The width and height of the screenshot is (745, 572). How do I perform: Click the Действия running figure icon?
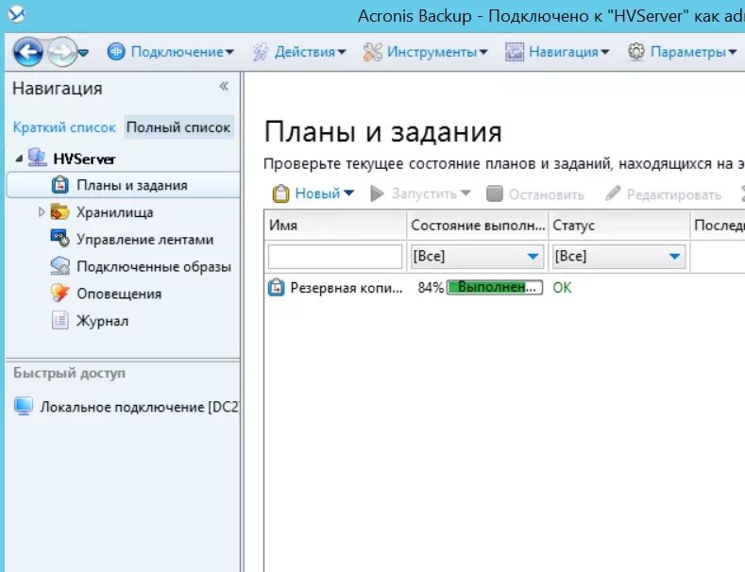coord(260,52)
